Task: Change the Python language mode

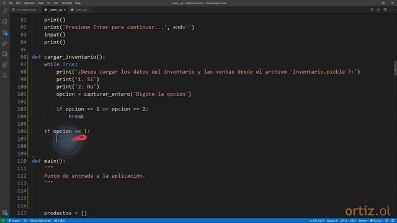Action: click(363, 221)
